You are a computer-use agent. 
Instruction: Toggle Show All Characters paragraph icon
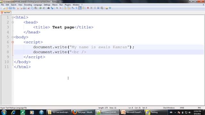[76, 8]
